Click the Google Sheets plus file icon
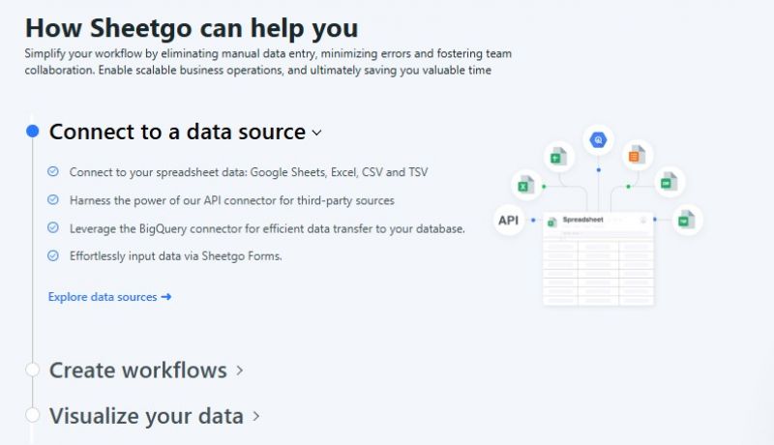774x445 pixels. [x=558, y=157]
